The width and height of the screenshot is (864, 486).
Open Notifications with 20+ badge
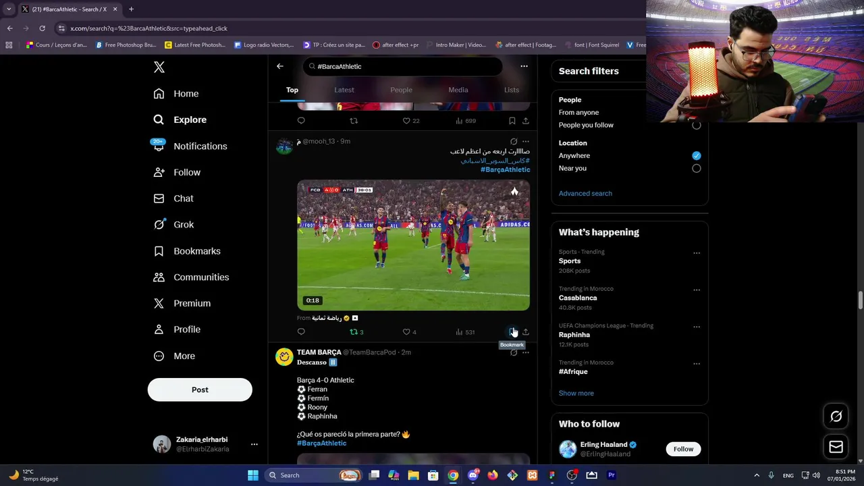pyautogui.click(x=190, y=146)
